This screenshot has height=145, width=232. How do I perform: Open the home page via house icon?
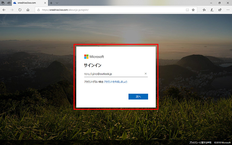click(x=28, y=10)
